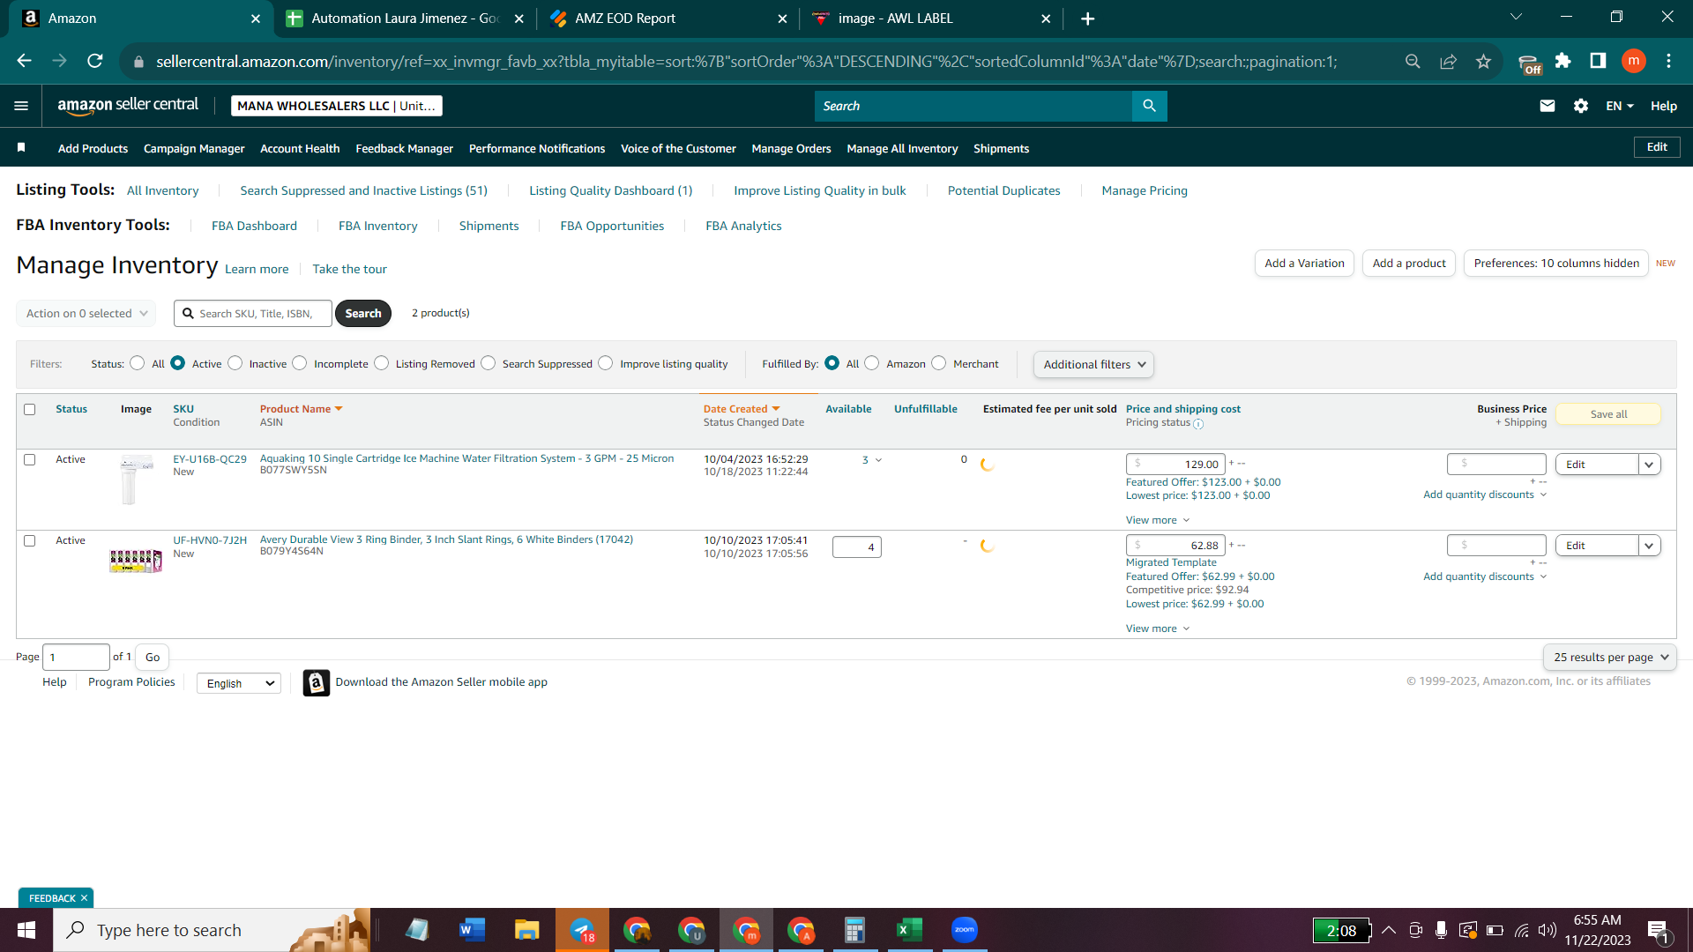
Task: Switch to the Automation Laura Jimenez tab
Action: click(x=406, y=19)
